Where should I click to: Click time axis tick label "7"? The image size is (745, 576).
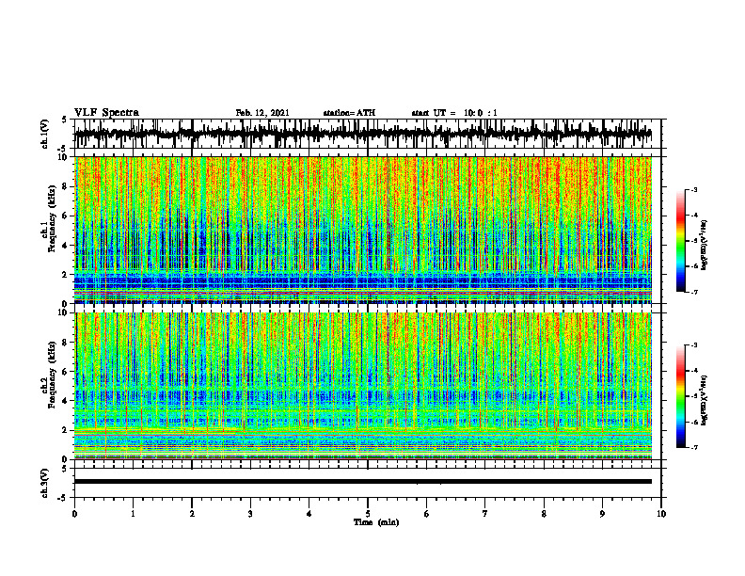click(485, 514)
